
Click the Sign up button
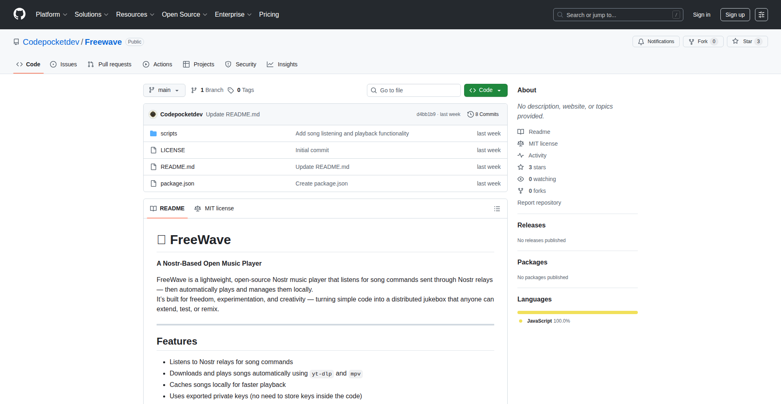[735, 15]
